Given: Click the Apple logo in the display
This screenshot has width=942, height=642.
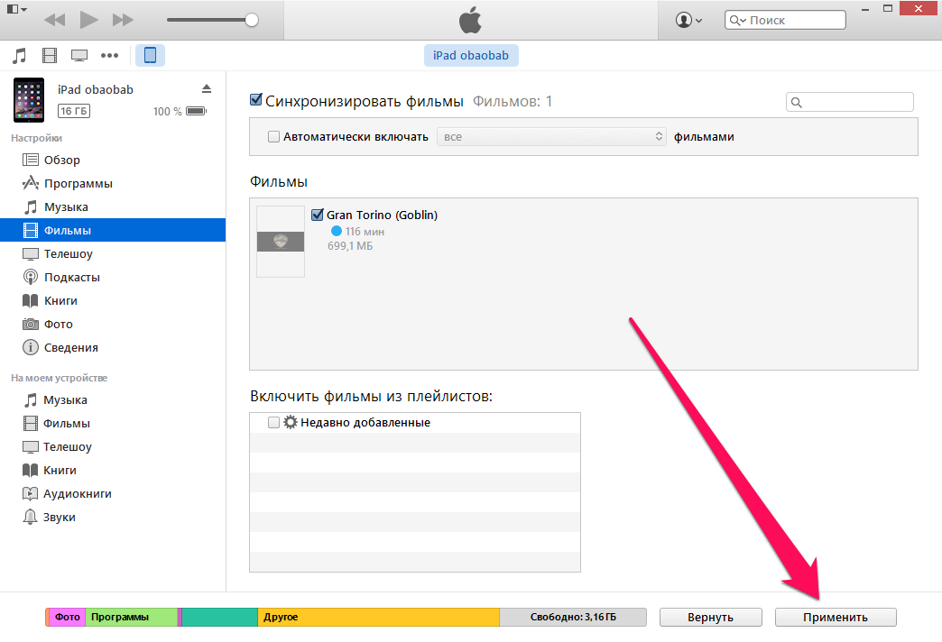Looking at the screenshot, I should (x=470, y=20).
